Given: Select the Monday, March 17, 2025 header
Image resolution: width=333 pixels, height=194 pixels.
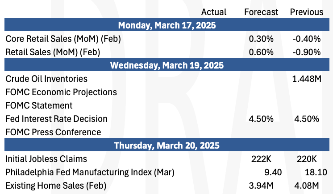Looking at the screenshot, I should click(x=167, y=25).
